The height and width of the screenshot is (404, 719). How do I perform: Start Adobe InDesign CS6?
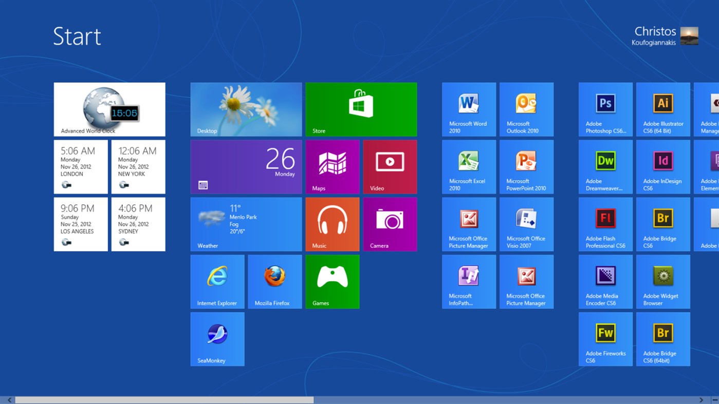click(663, 166)
